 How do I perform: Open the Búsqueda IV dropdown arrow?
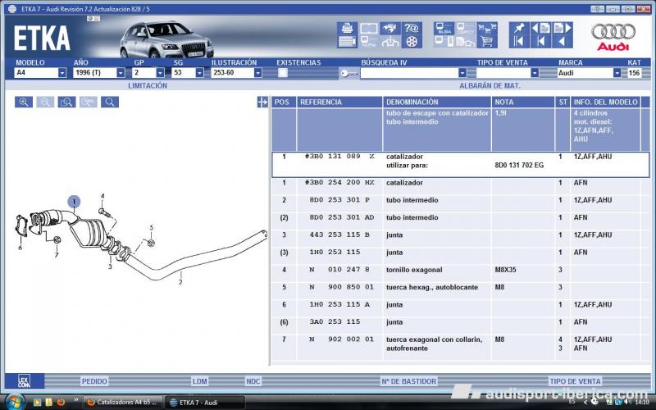tap(462, 73)
